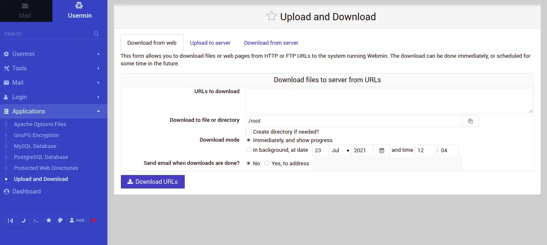This screenshot has height=245, width=547.
Task: Select Yes, to address email option
Action: [x=267, y=163]
